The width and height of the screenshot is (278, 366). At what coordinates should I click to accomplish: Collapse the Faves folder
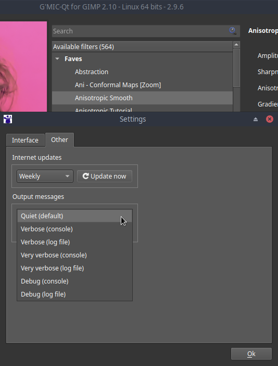coord(57,59)
